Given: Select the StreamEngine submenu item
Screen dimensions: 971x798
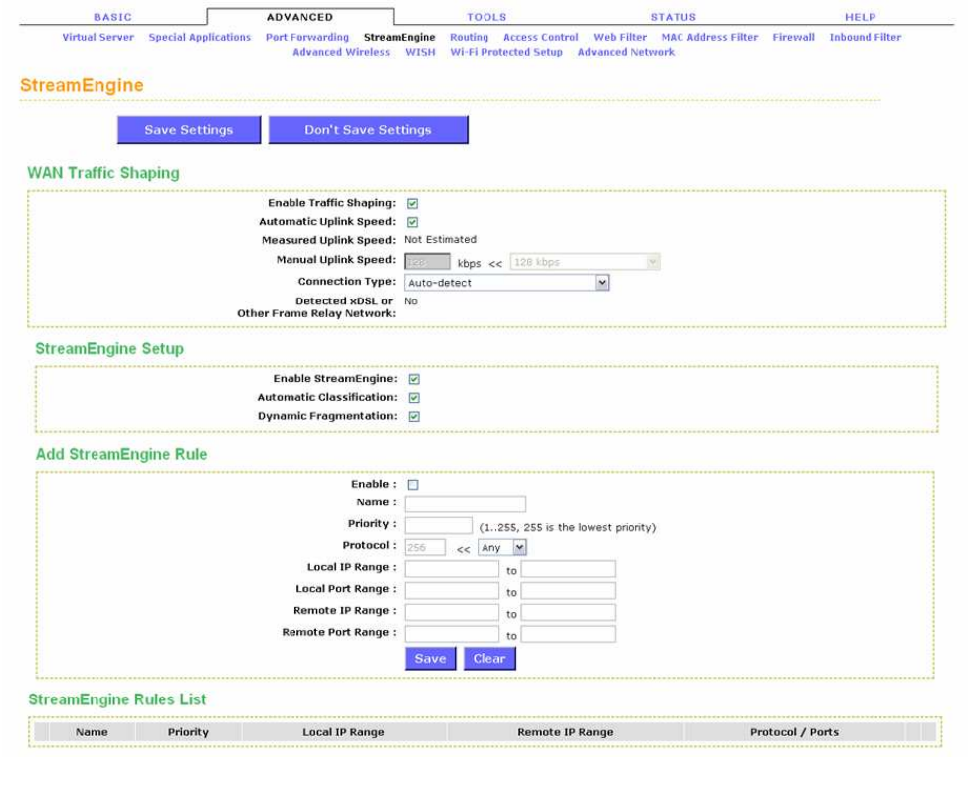Looking at the screenshot, I should (399, 37).
